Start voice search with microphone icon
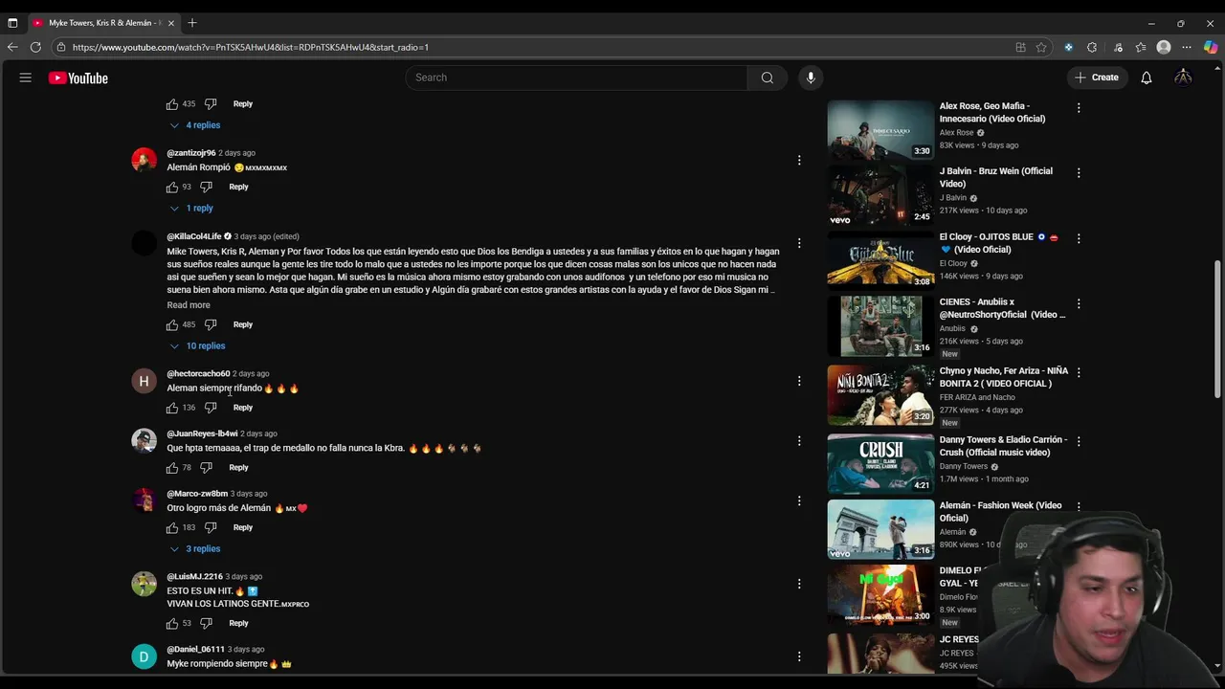 pos(811,78)
